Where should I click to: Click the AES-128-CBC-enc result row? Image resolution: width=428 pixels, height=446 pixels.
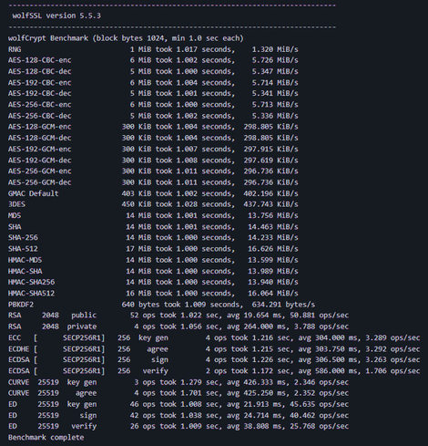tap(153, 60)
